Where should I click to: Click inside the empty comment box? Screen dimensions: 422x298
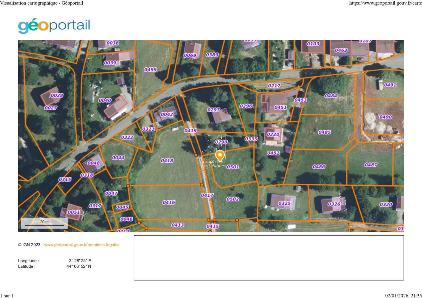269,258
